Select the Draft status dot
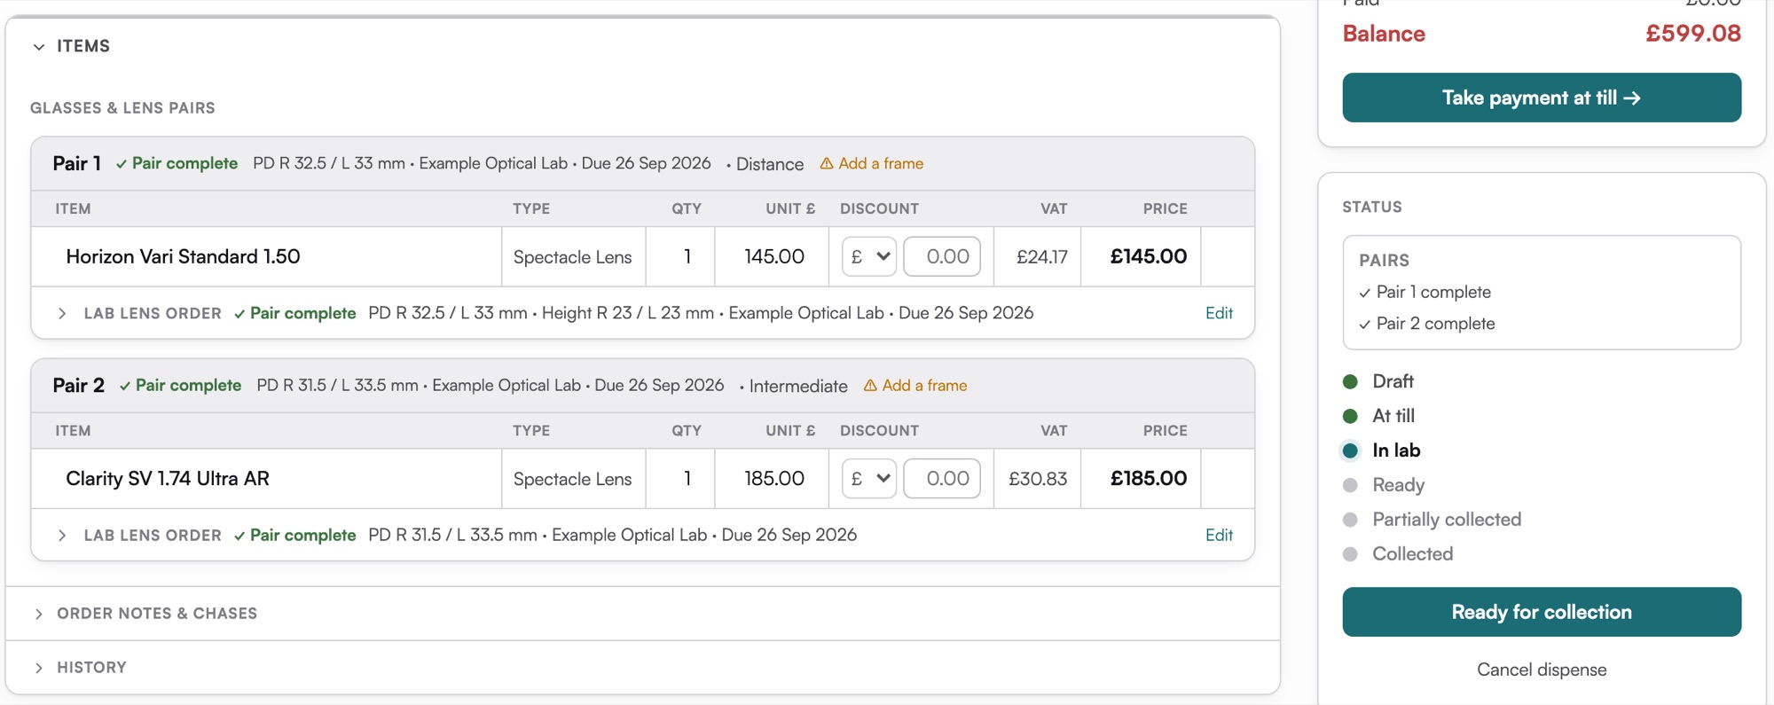Image resolution: width=1774 pixels, height=705 pixels. click(x=1350, y=381)
